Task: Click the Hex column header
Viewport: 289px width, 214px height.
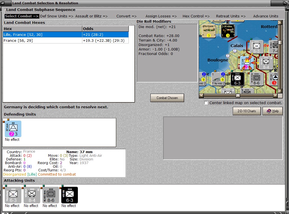Action: click(42, 29)
